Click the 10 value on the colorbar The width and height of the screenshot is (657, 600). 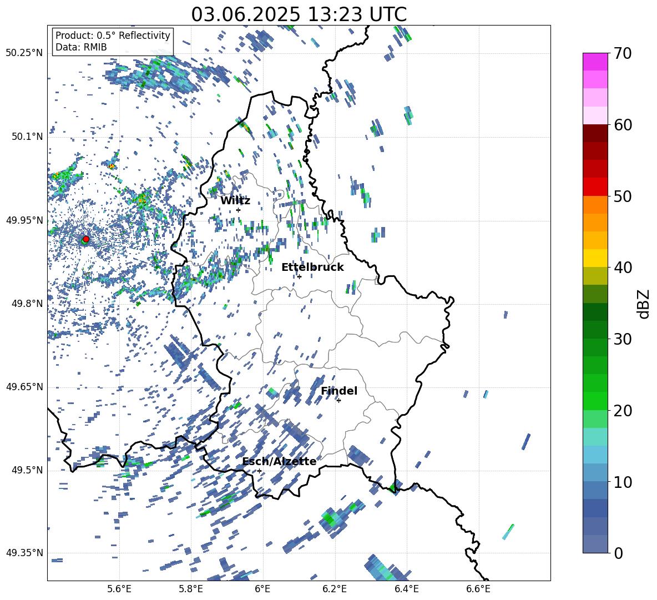pos(623,482)
